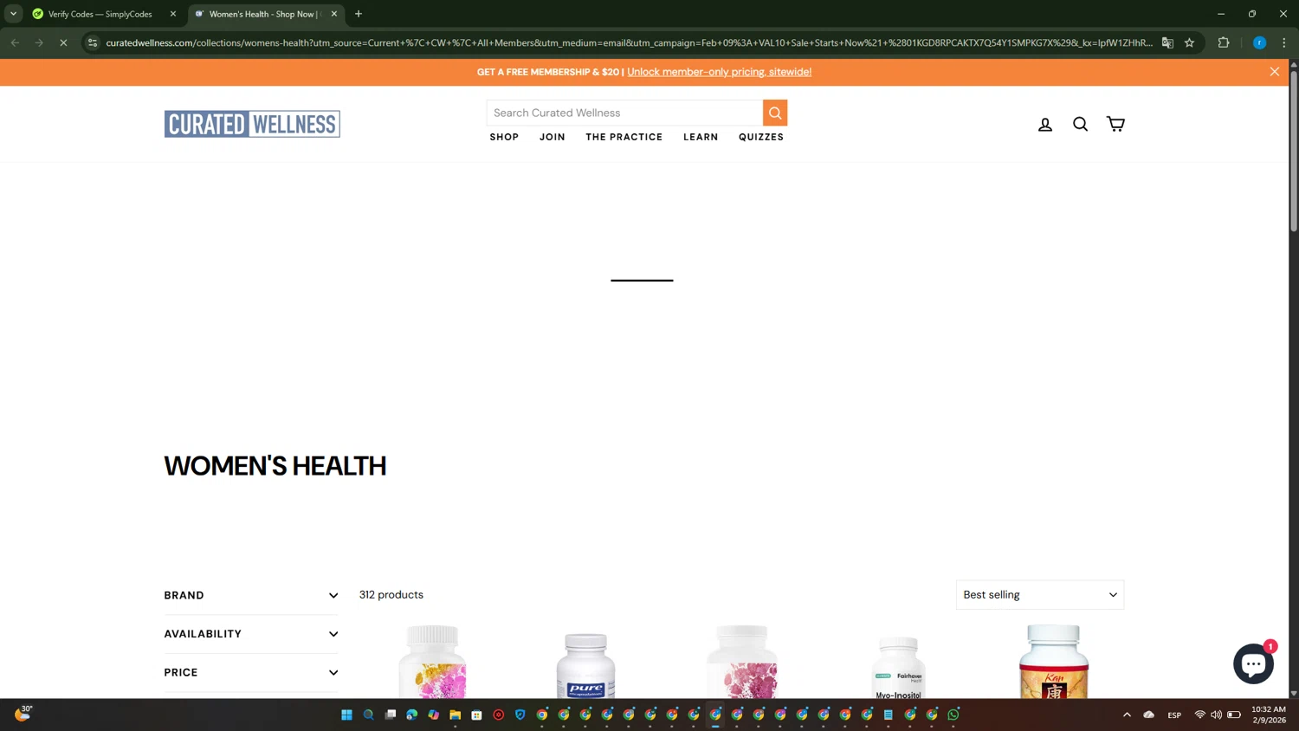The width and height of the screenshot is (1299, 731).
Task: Expand the PRICE filter
Action: pos(250,672)
